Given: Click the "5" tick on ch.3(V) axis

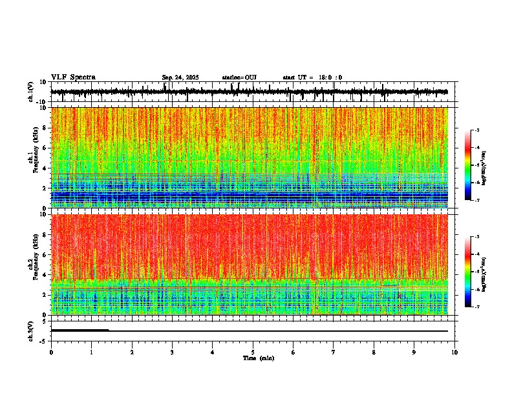Looking at the screenshot, I should 45,321.
